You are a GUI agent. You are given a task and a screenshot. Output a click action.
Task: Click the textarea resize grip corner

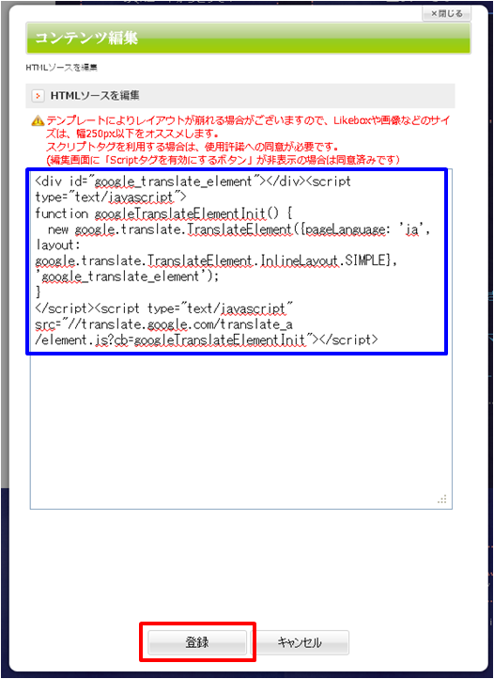point(442,499)
